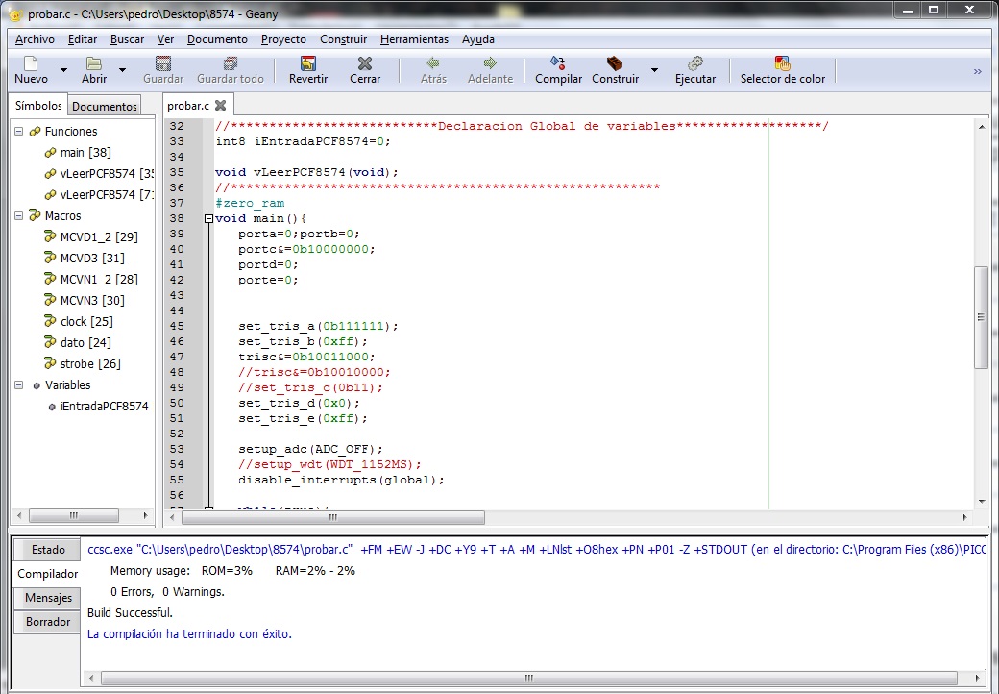Click the editor horizontal scrollbar thumb
The image size is (999, 694).
pyautogui.click(x=333, y=517)
